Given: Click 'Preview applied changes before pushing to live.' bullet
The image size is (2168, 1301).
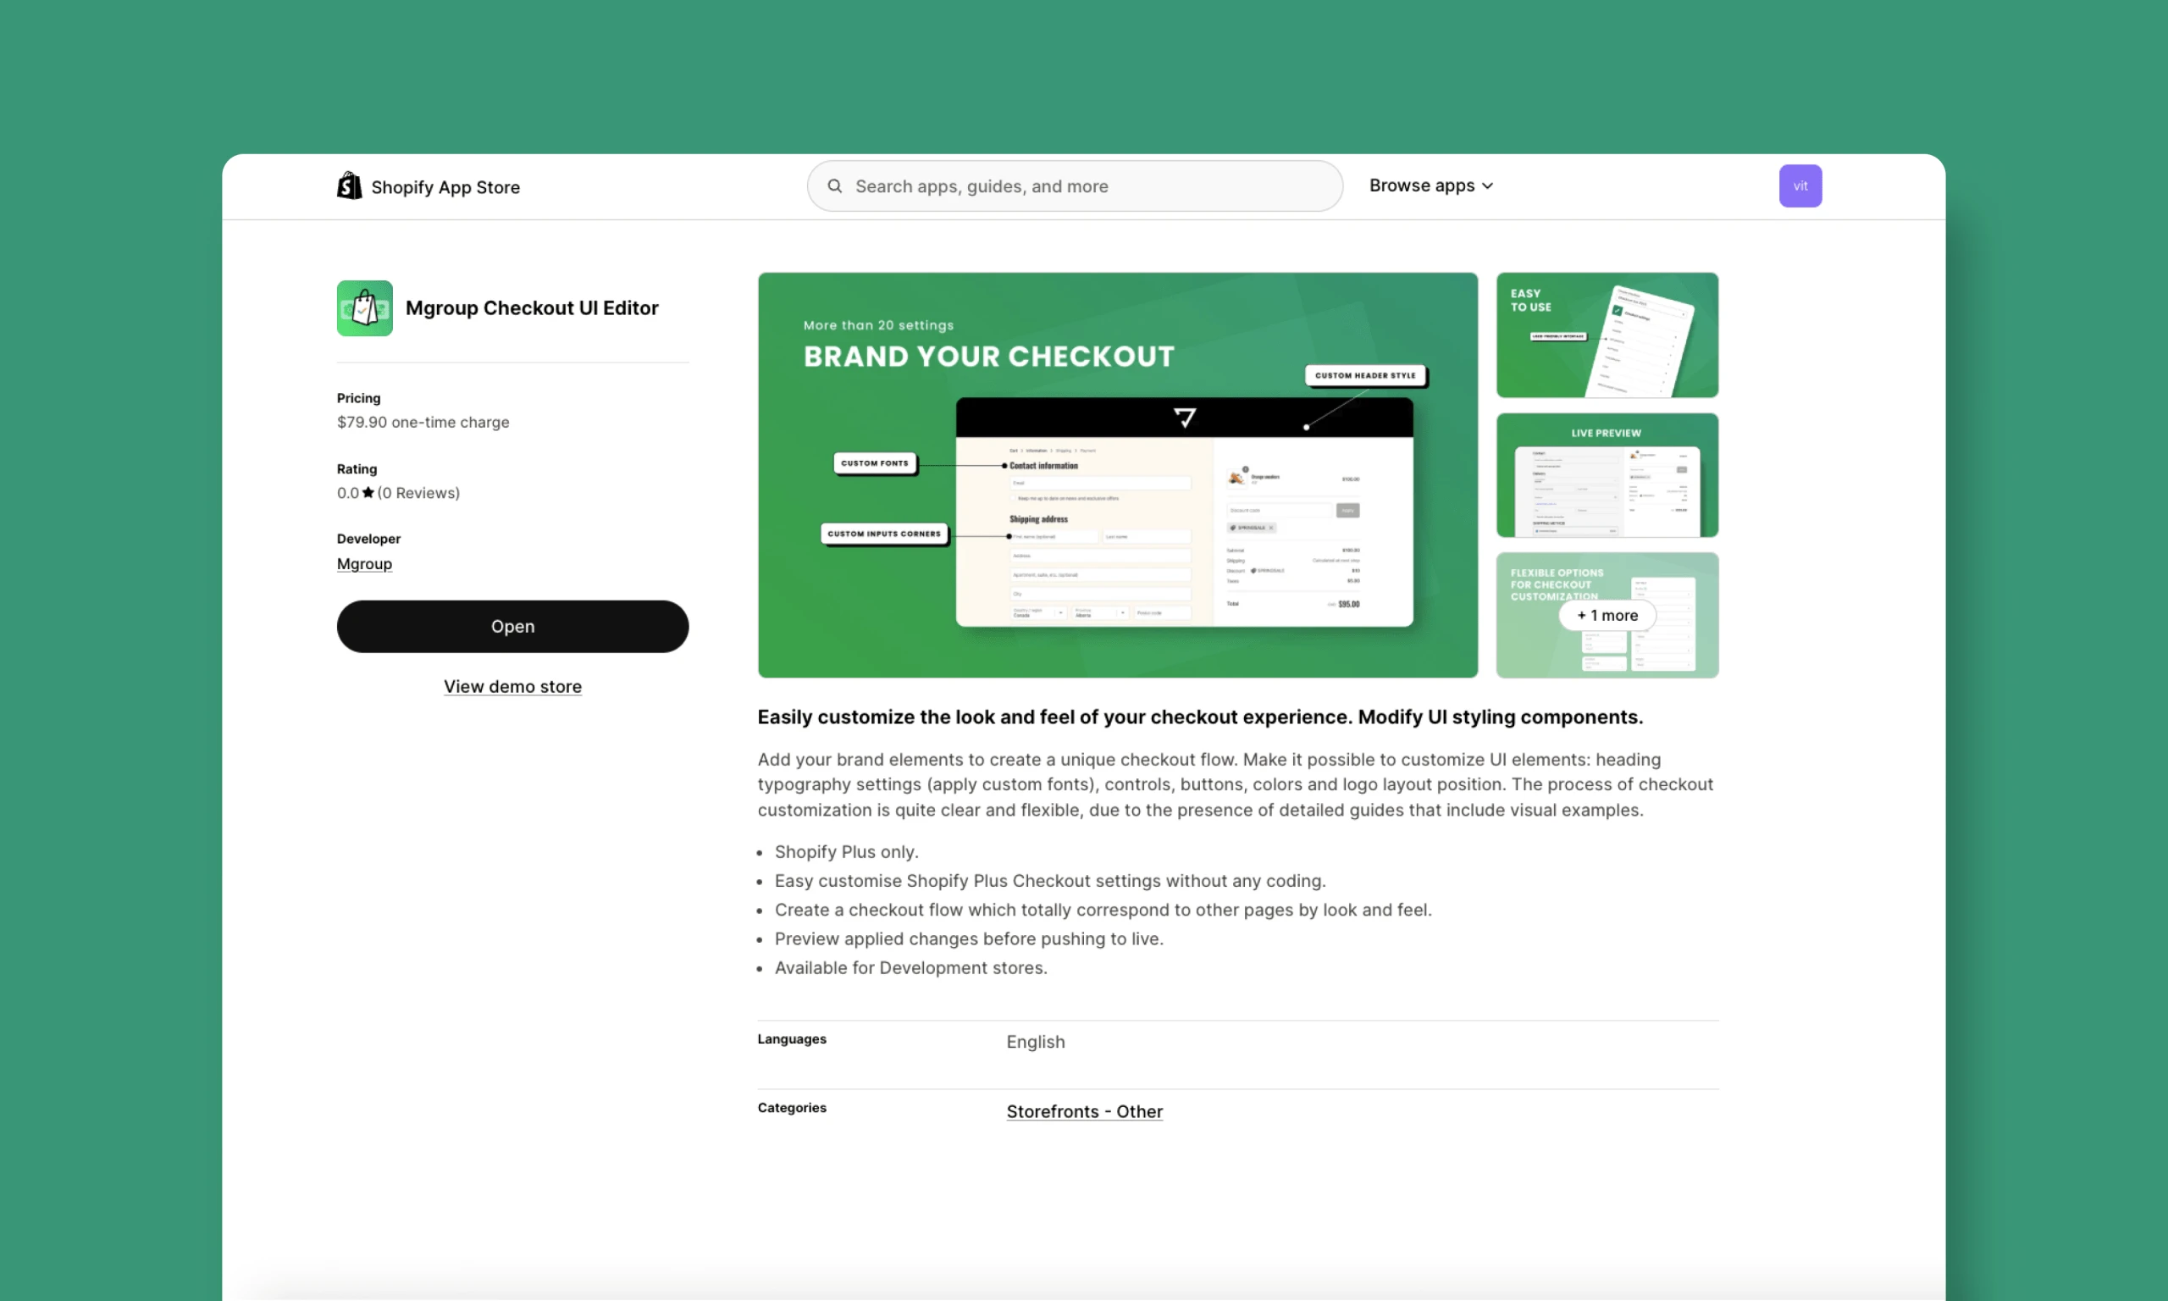Looking at the screenshot, I should pyautogui.click(x=968, y=939).
